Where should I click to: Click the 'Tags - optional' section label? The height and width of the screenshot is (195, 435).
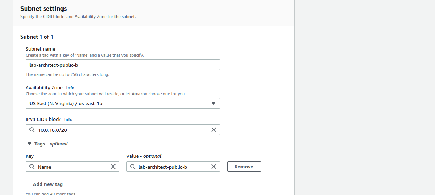(51, 144)
